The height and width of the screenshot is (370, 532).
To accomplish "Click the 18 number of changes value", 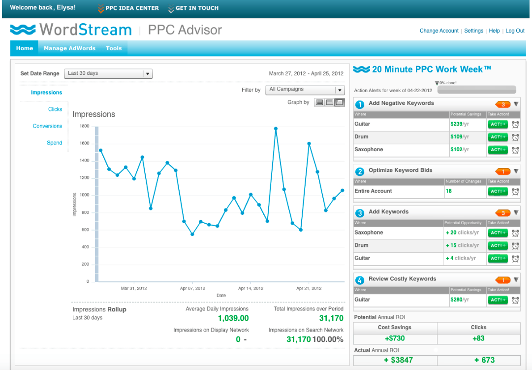I will point(448,191).
